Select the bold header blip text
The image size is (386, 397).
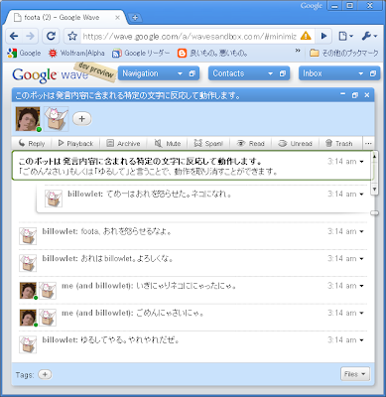(140, 162)
